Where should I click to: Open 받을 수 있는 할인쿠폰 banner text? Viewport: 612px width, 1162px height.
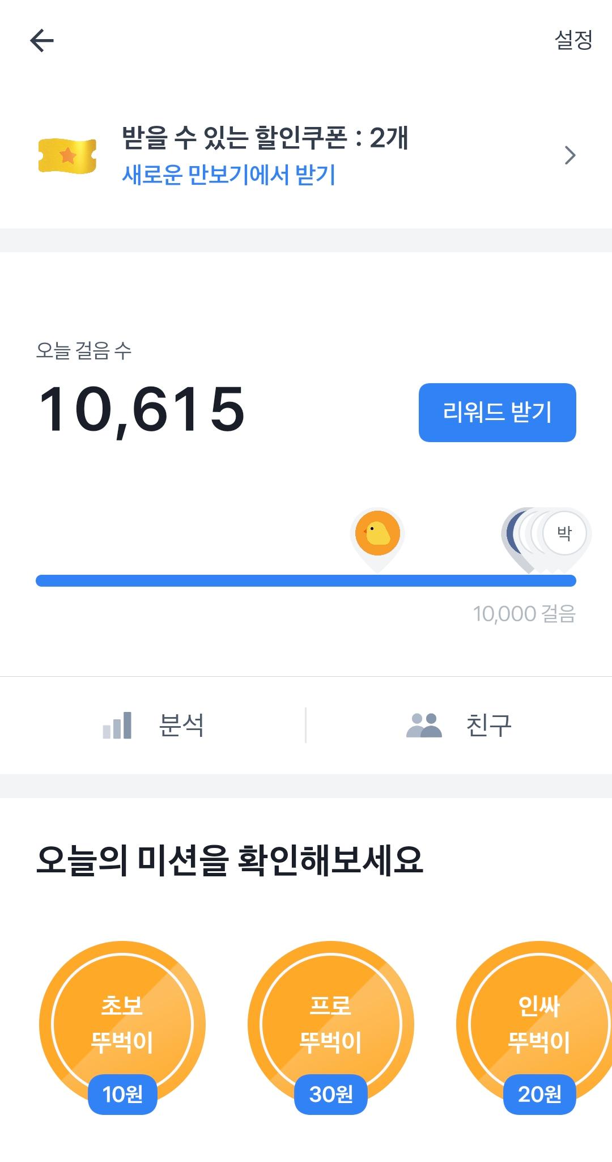(x=265, y=138)
